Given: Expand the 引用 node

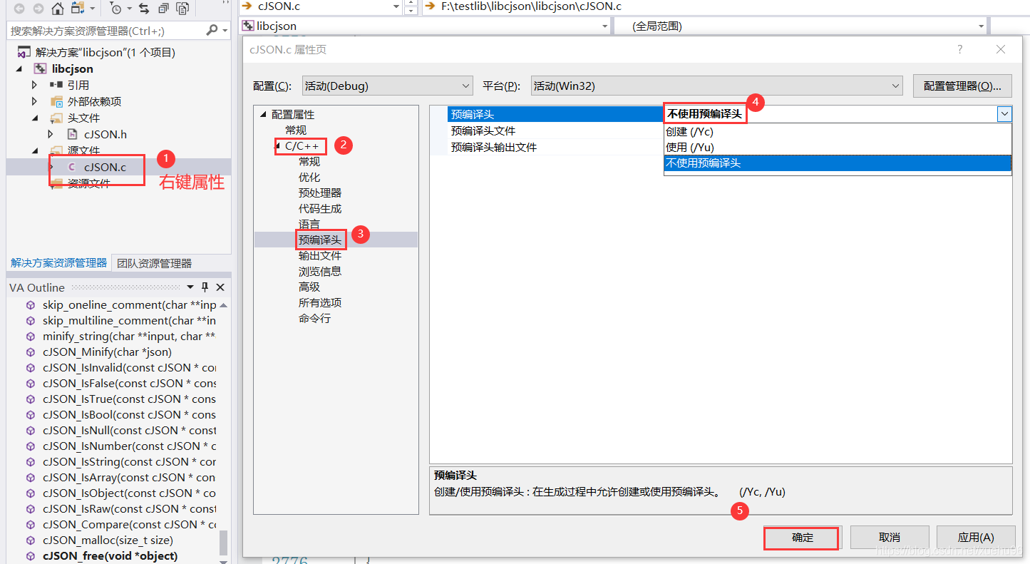Looking at the screenshot, I should click(34, 85).
